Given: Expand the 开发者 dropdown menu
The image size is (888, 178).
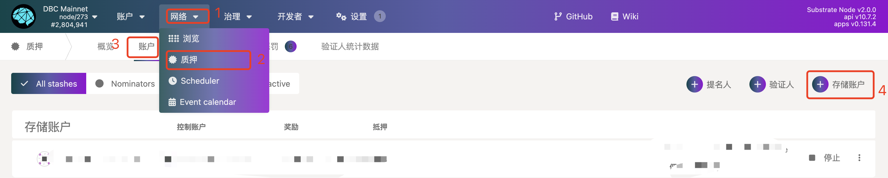Looking at the screenshot, I should [x=295, y=16].
